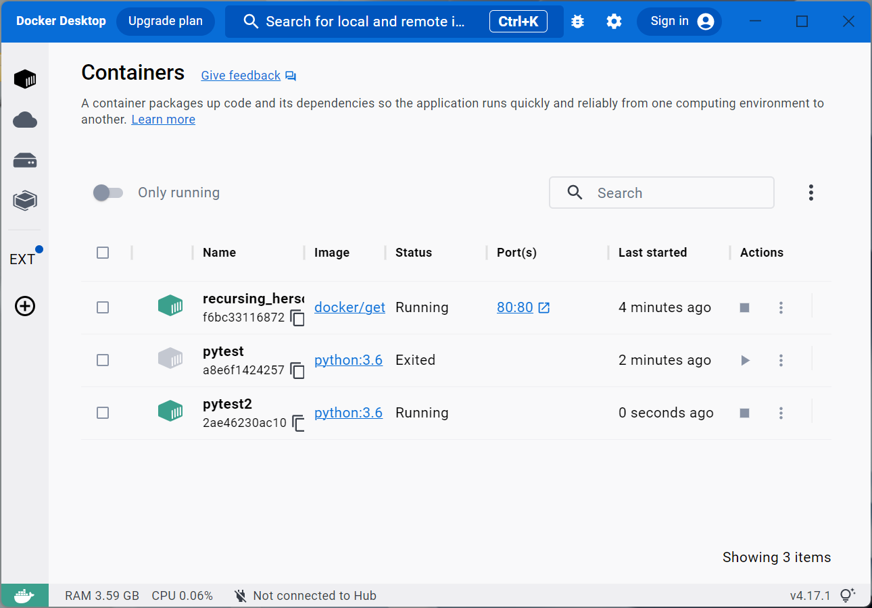Open the recursing_hers container name

click(x=253, y=299)
